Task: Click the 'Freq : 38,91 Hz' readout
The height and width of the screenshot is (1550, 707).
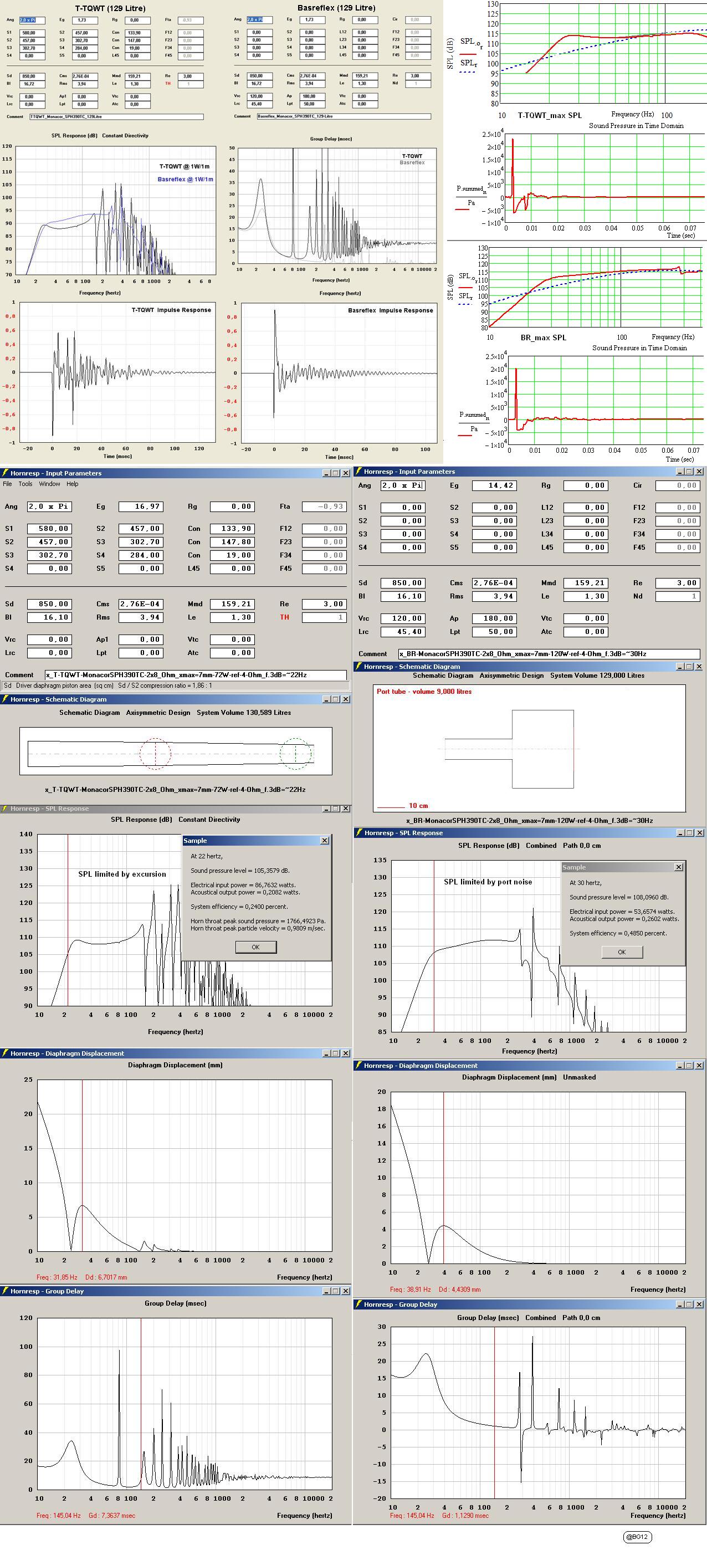Action: (411, 1290)
